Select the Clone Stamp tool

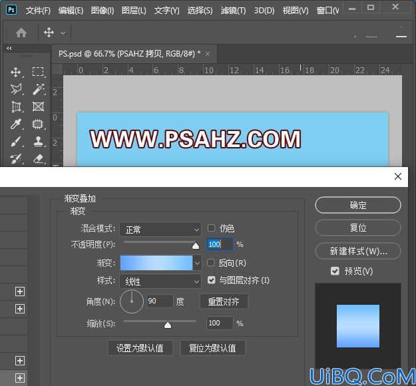click(38, 141)
